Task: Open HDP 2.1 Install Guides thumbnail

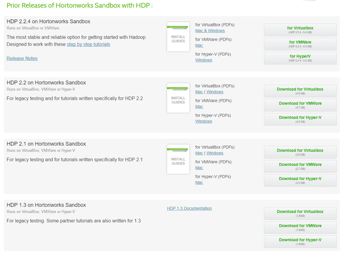Action: pos(178,159)
